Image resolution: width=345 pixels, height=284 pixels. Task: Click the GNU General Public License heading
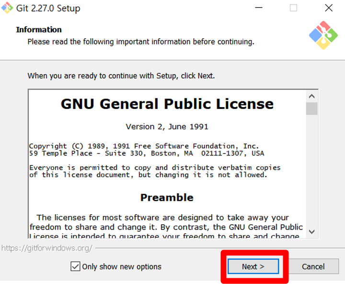tap(167, 104)
